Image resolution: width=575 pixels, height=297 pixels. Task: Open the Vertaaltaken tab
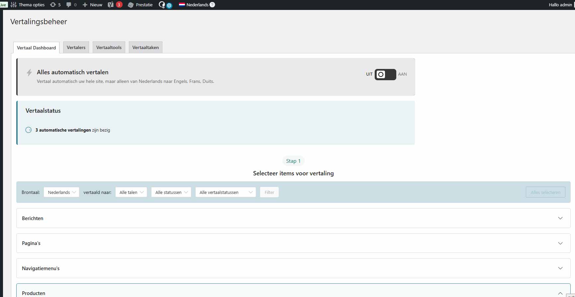[145, 47]
